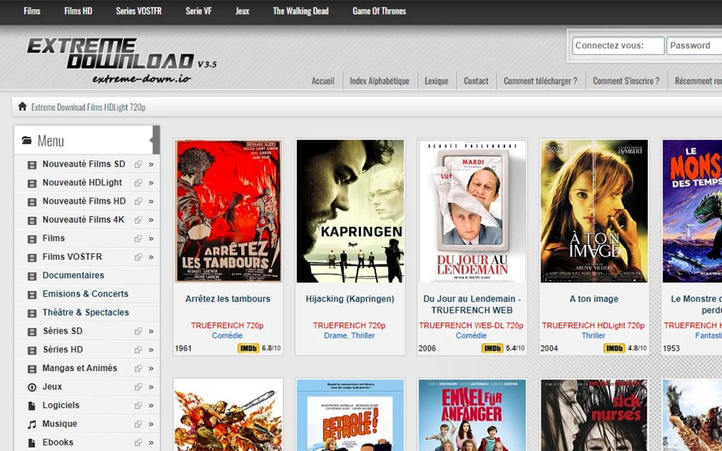
Task: Open the Du Jour au Lendemain poster
Action: (x=472, y=211)
